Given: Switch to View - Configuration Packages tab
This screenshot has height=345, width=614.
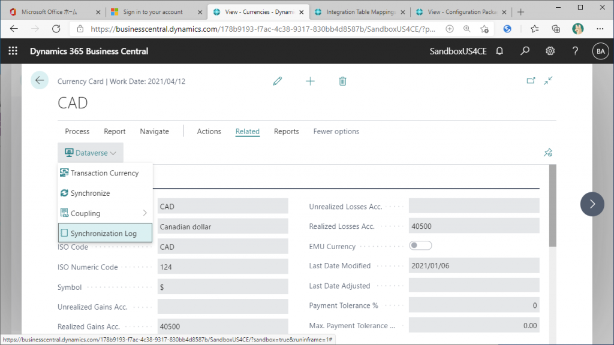Looking at the screenshot, I should 460,12.
